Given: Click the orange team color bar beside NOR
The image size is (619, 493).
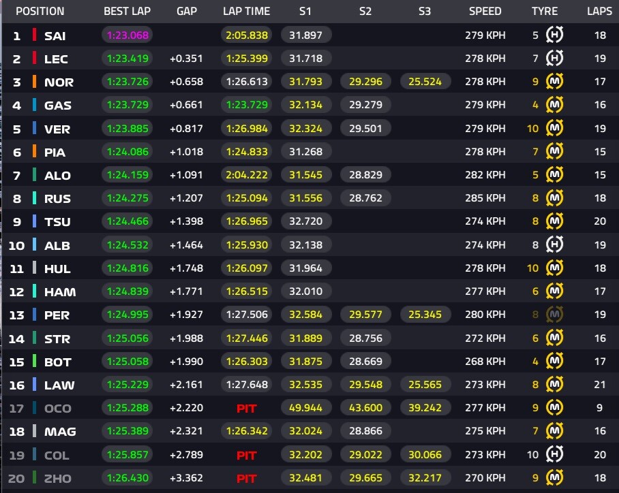Looking at the screenshot, I should click(34, 82).
